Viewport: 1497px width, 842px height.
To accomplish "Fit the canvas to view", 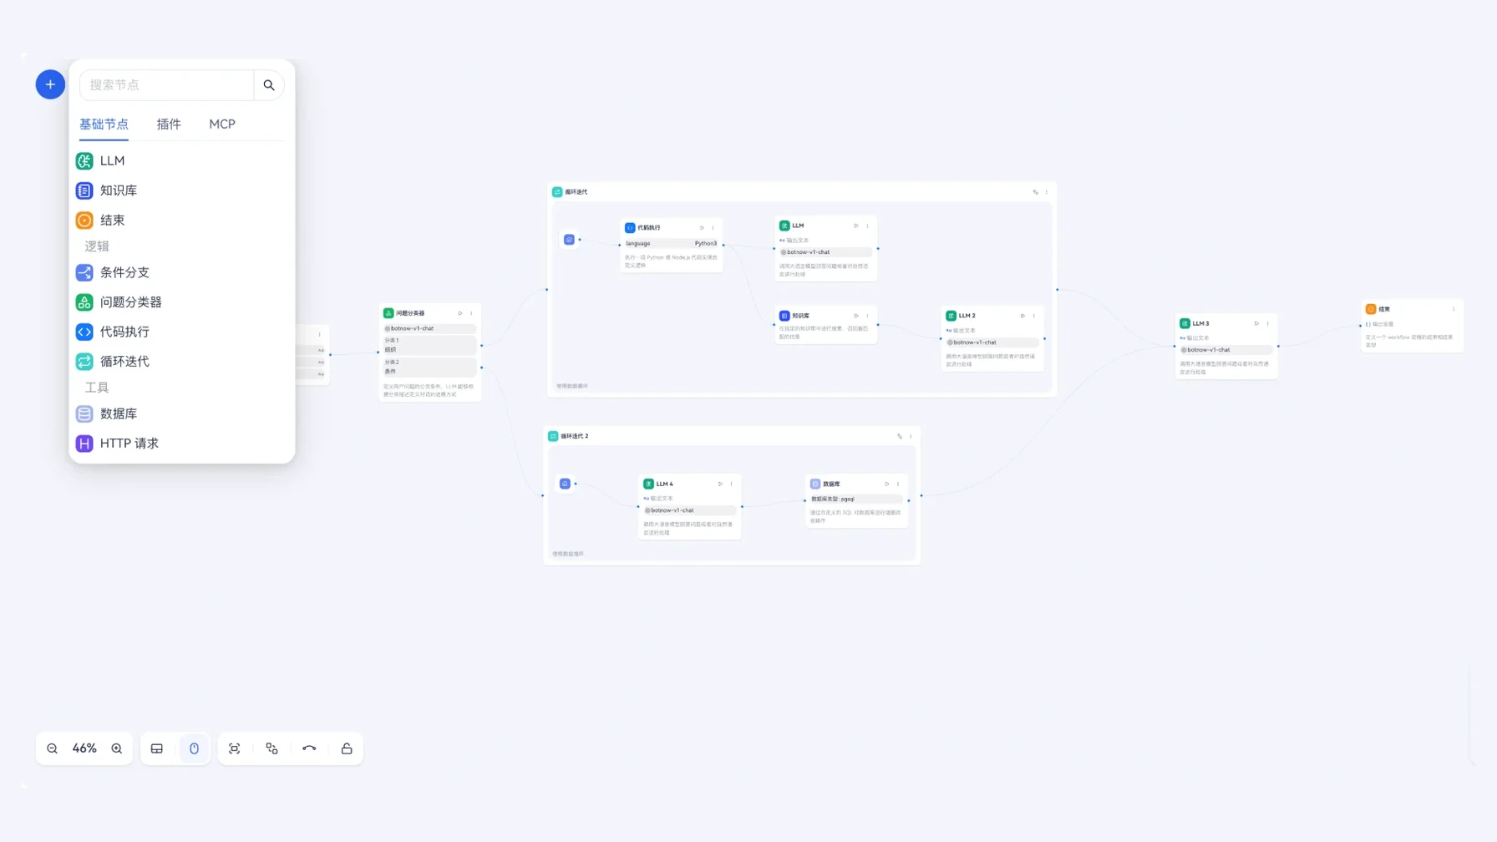I will point(235,748).
